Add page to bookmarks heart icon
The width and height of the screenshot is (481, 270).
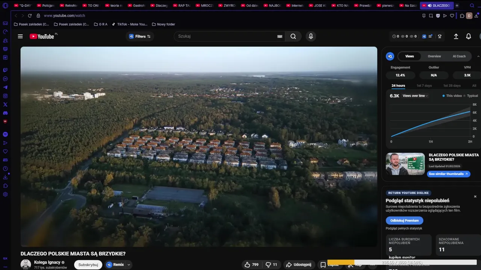click(x=452, y=16)
